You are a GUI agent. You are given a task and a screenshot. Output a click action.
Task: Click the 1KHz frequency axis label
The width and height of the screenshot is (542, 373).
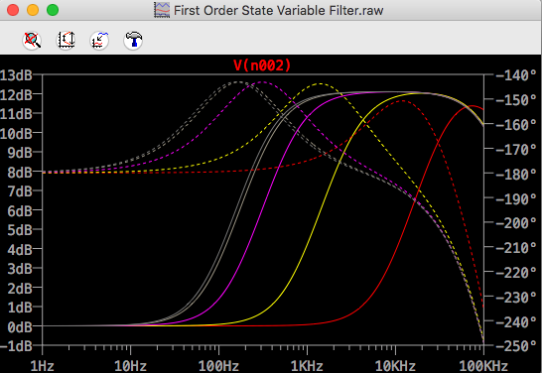pyautogui.click(x=307, y=366)
